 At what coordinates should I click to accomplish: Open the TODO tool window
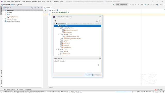pyautogui.click(x=28, y=90)
